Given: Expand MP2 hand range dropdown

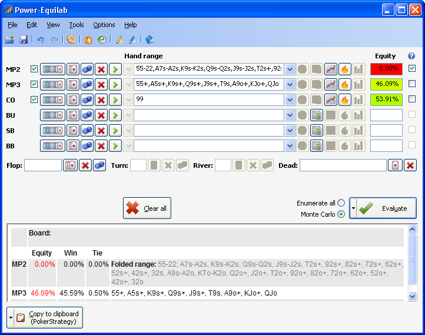Looking at the screenshot, I should pos(290,69).
